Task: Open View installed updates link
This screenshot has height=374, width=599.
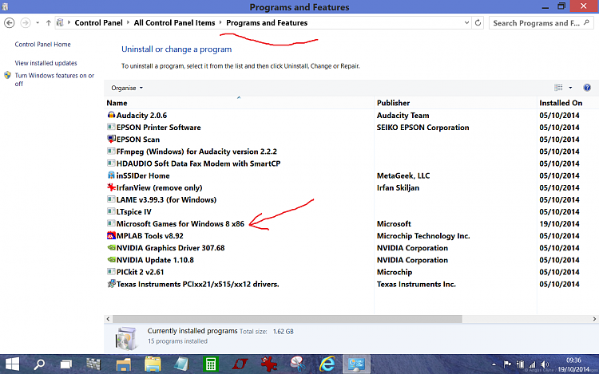Action: pos(46,63)
